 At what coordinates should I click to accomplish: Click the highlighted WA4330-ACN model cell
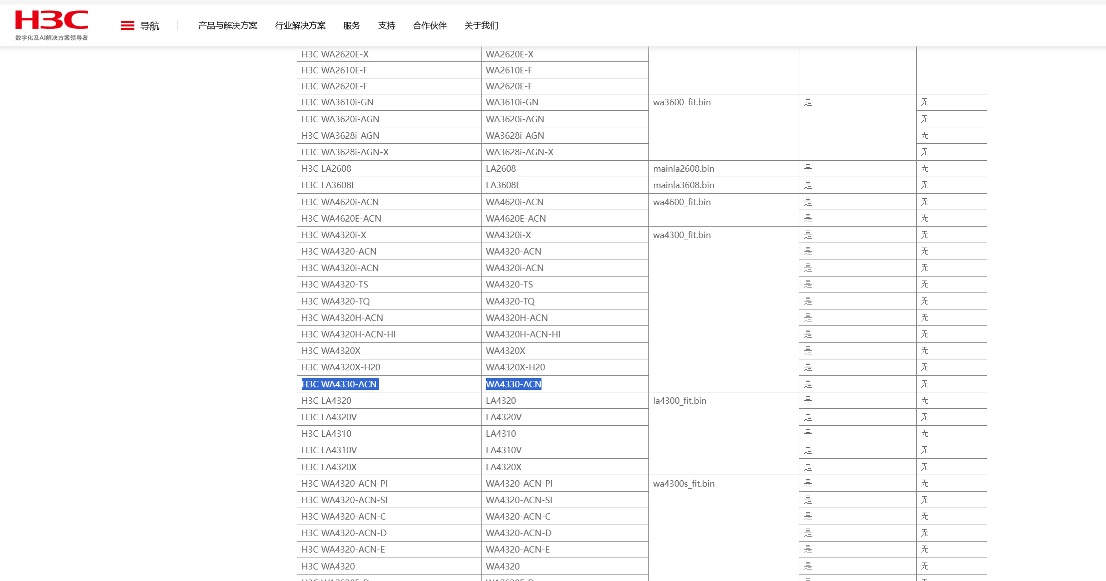(514, 384)
